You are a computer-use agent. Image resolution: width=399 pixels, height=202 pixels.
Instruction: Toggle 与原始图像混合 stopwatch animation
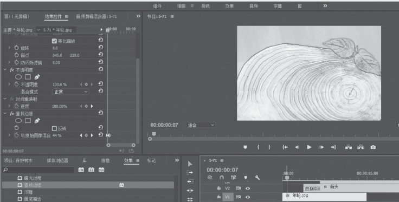[17, 135]
